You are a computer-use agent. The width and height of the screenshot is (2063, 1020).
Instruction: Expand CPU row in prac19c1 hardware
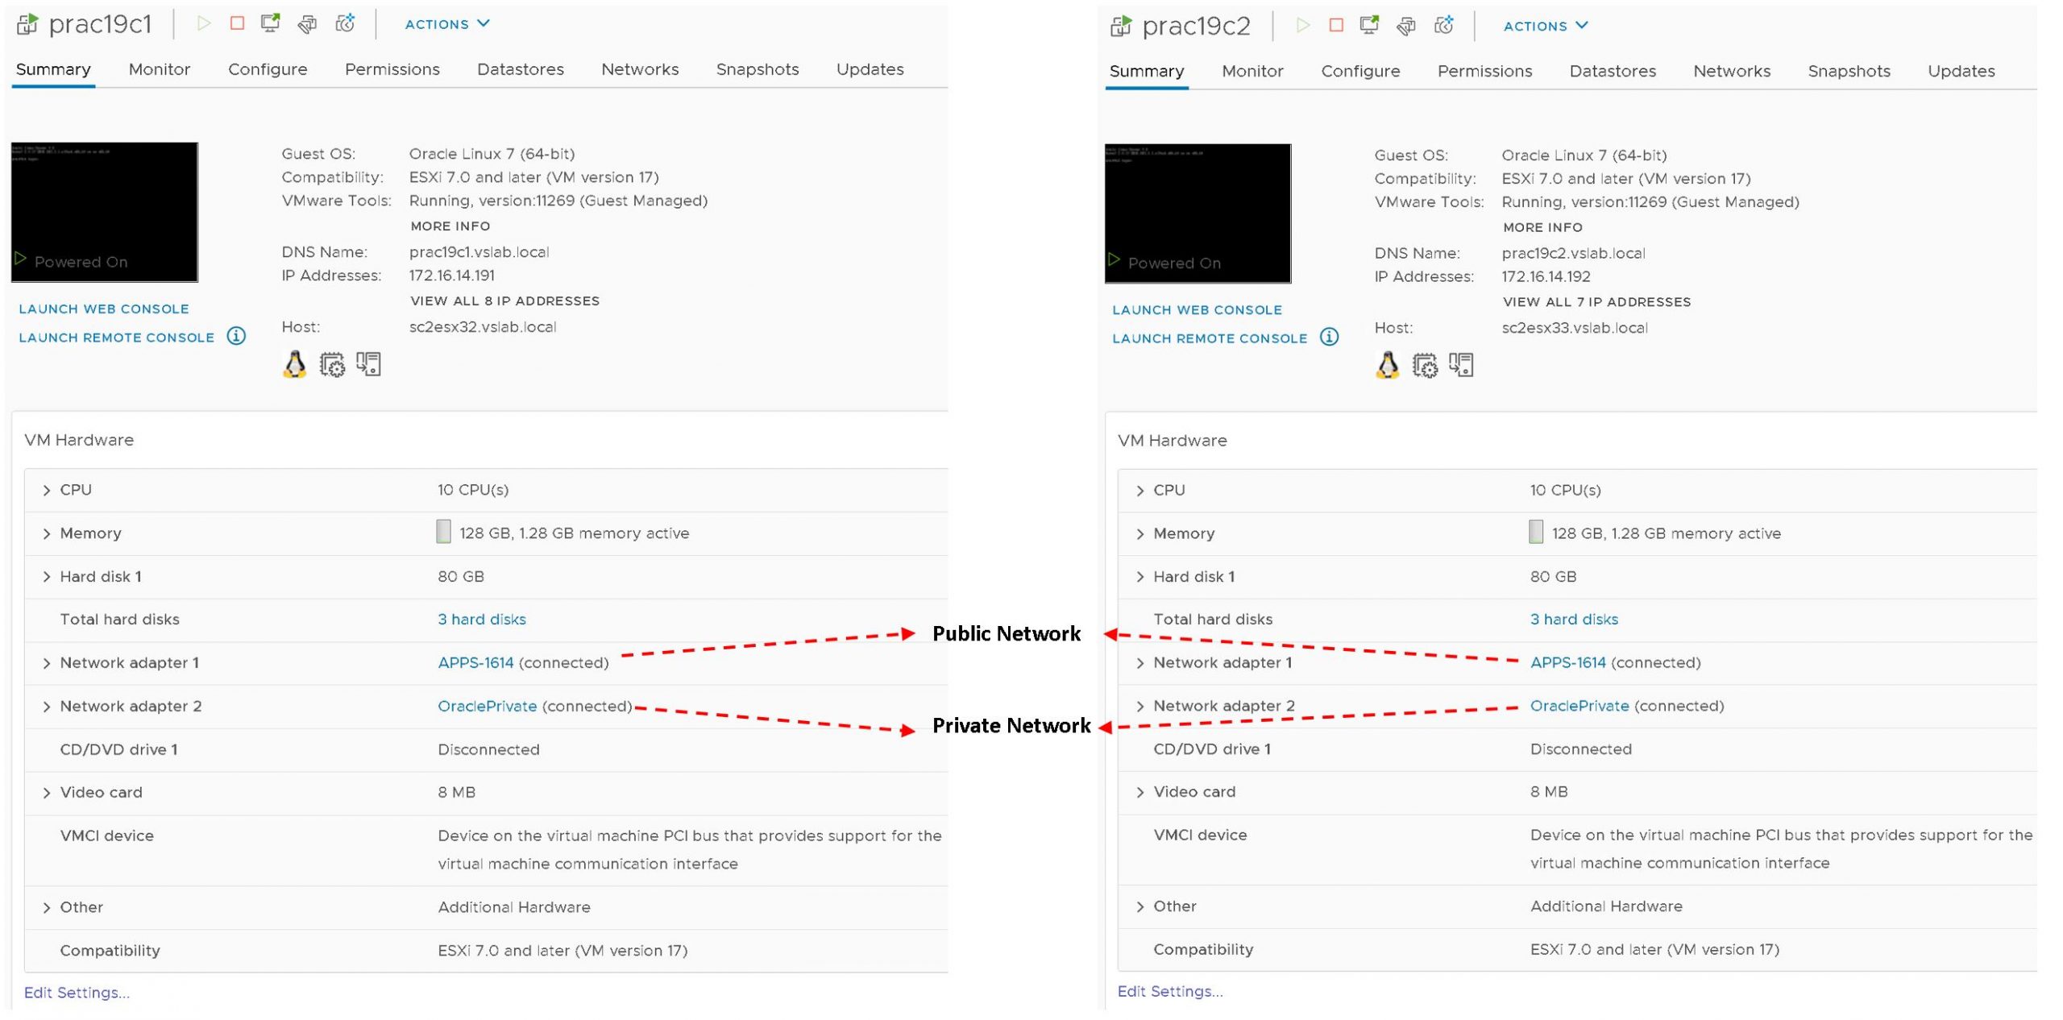point(47,490)
